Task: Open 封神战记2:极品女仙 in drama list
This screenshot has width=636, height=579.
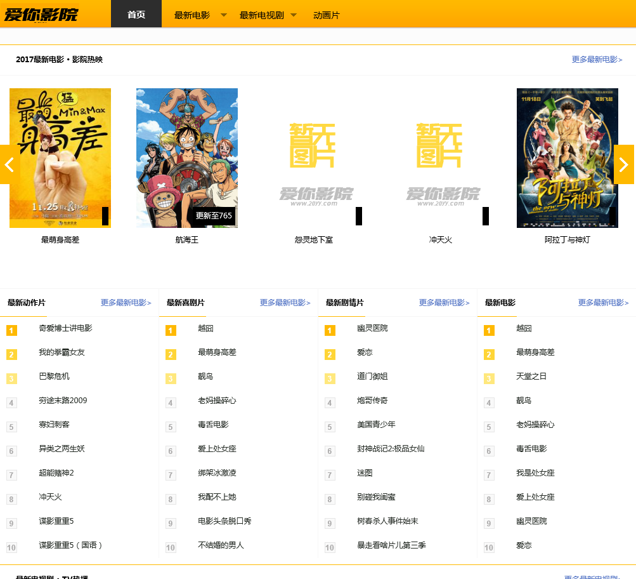Action: (x=391, y=449)
